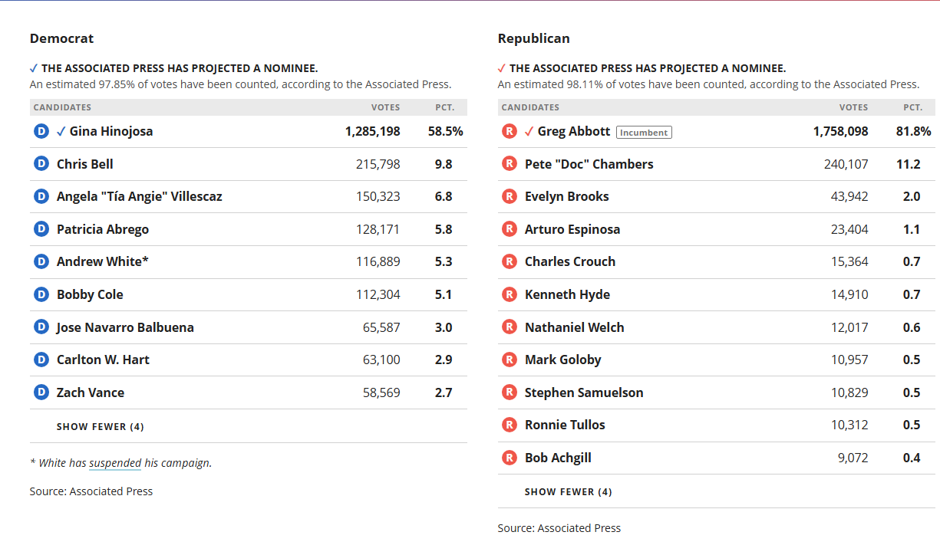Click the Andrew White* candidate name
This screenshot has width=940, height=555.
[102, 262]
